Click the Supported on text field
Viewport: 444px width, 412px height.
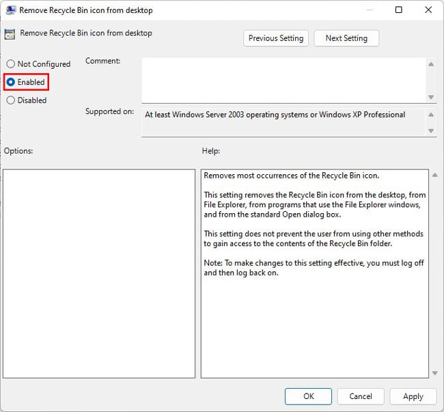283,122
